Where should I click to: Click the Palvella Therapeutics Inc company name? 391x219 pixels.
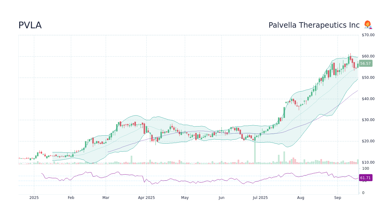pyautogui.click(x=314, y=25)
